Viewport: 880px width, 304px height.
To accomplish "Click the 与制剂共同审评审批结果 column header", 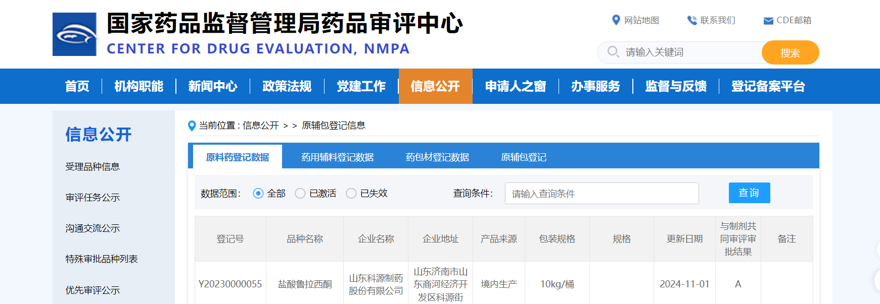I will pos(738,239).
